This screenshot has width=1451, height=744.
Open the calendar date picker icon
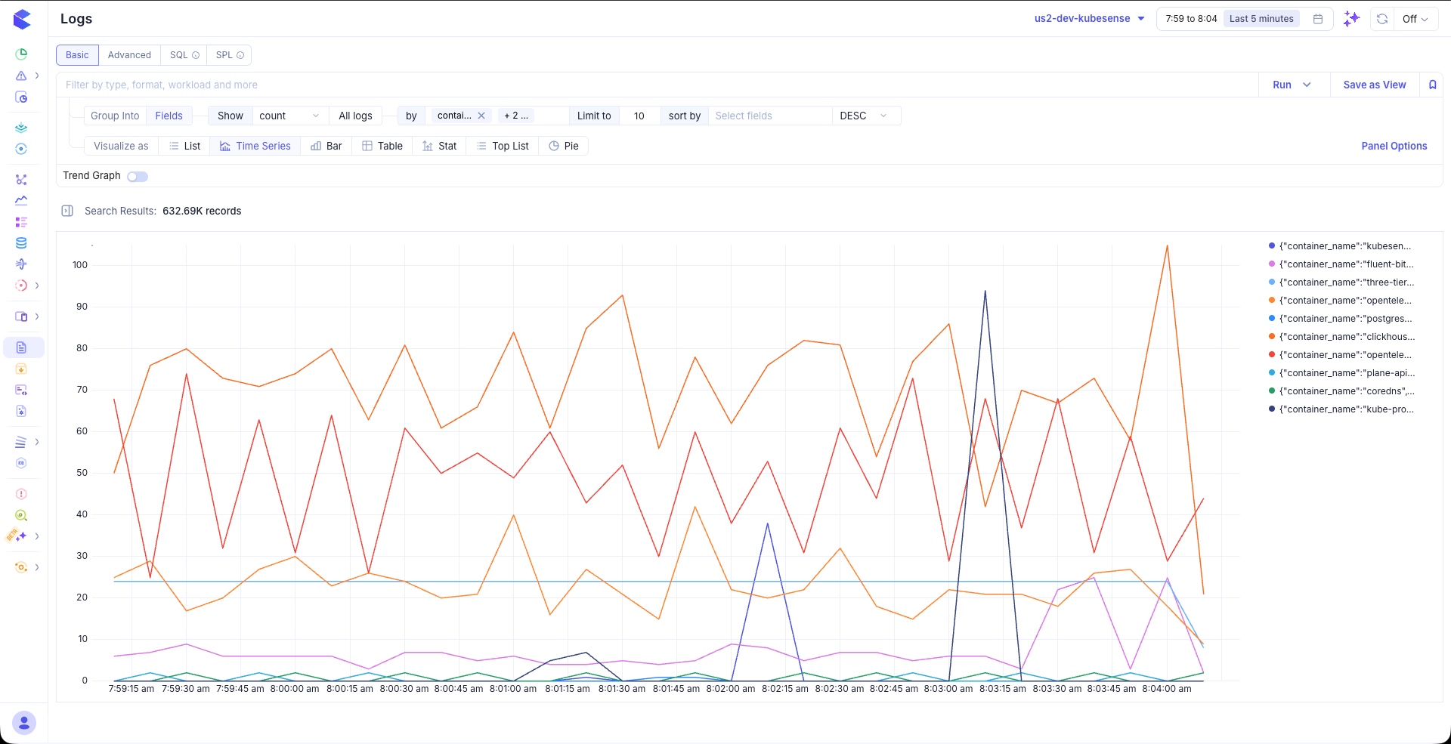(1317, 19)
